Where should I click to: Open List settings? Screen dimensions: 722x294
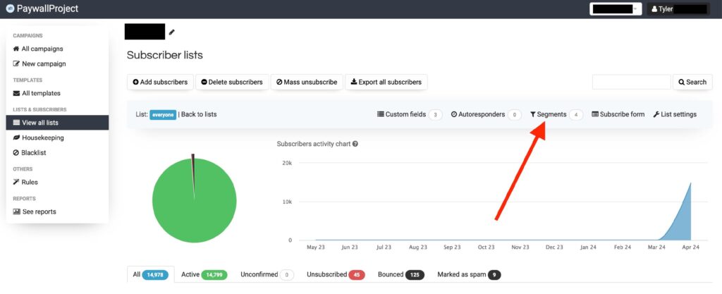click(x=675, y=114)
